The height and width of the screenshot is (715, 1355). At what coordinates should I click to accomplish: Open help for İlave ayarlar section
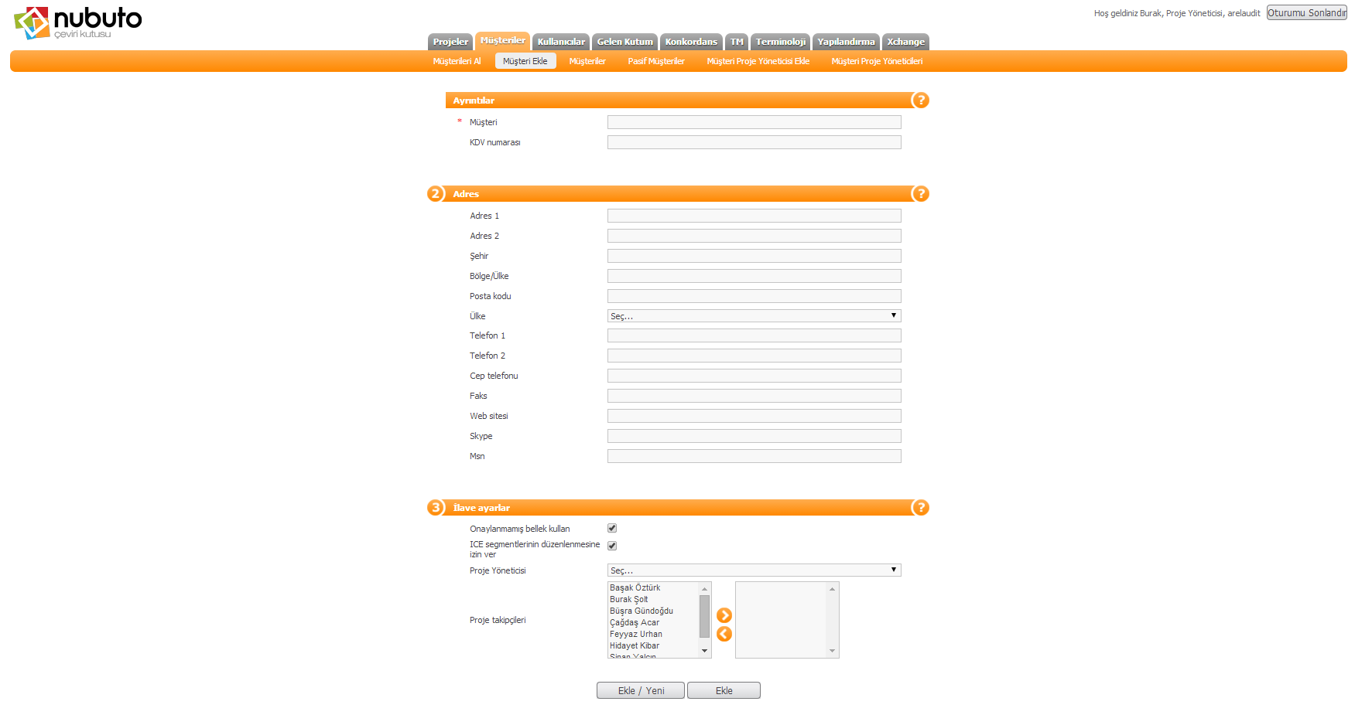(x=920, y=507)
